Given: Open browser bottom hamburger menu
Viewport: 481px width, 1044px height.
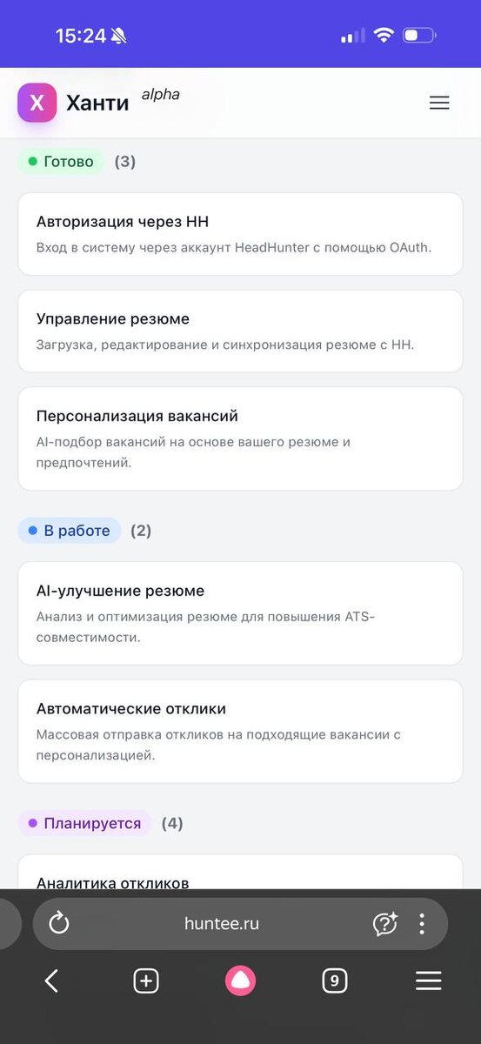Looking at the screenshot, I should (429, 981).
